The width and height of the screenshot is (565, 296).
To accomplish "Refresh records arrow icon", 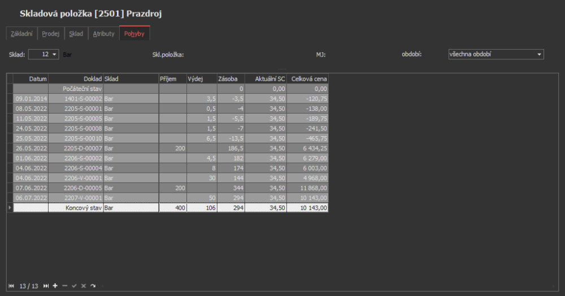I will tap(93, 286).
